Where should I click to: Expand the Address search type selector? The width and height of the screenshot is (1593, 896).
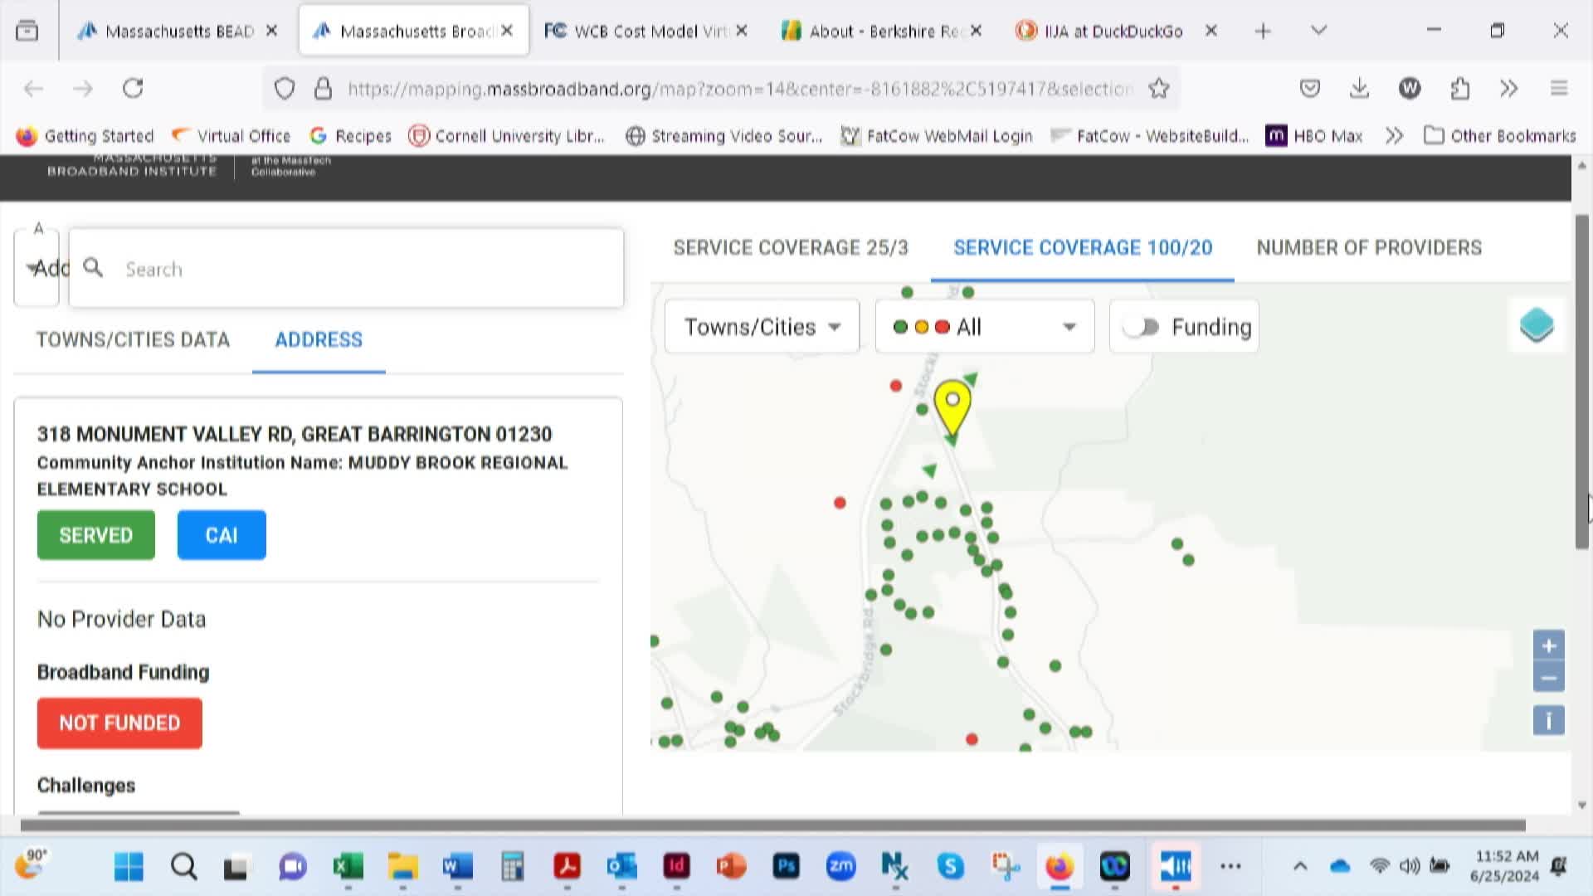pos(37,268)
